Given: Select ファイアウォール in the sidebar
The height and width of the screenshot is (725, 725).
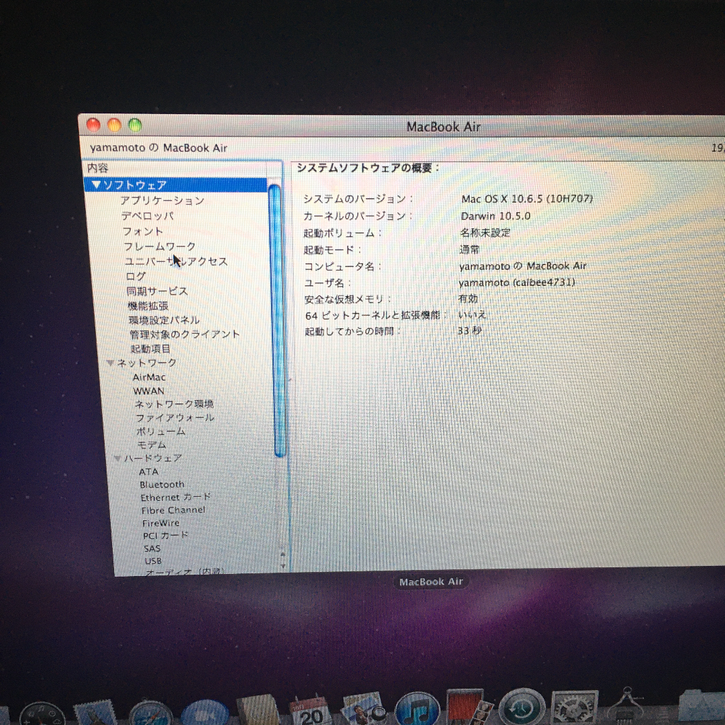Looking at the screenshot, I should 175,418.
